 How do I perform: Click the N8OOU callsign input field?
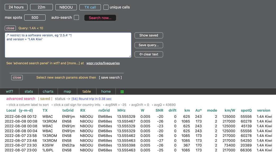[66, 7]
